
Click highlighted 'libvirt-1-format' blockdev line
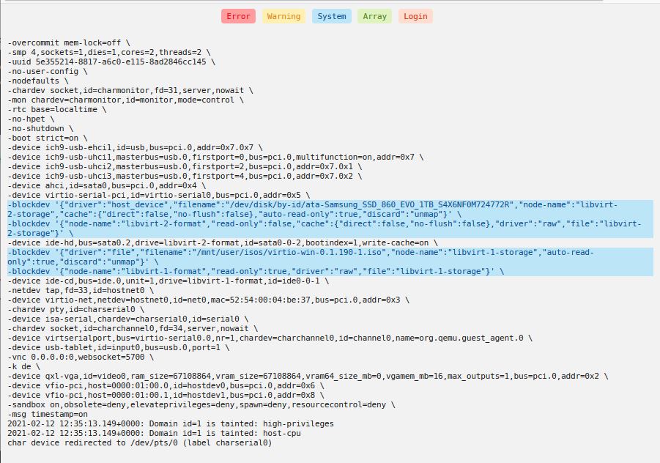click(330, 272)
